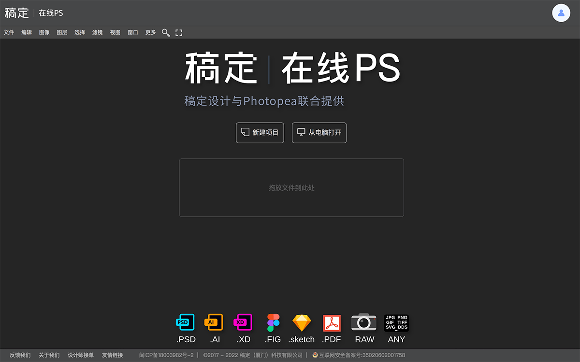Toggle fullscreen mode icon
This screenshot has width=580, height=362.
[x=179, y=32]
